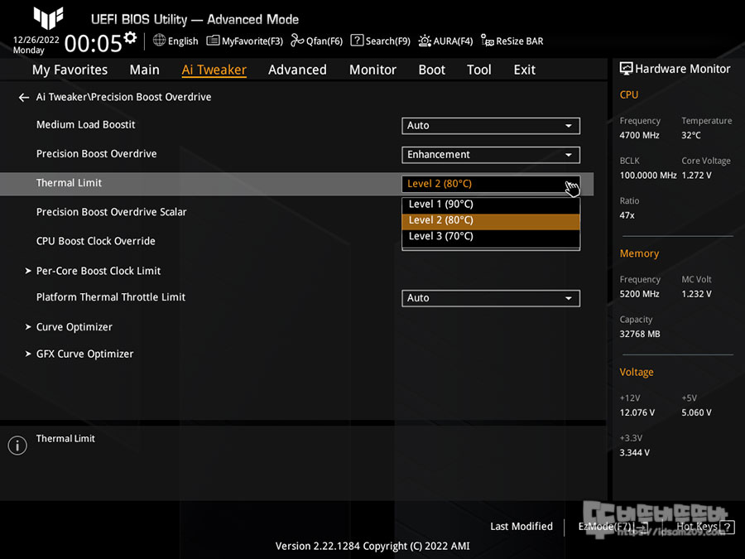Click the 00:05 clock display

(93, 44)
